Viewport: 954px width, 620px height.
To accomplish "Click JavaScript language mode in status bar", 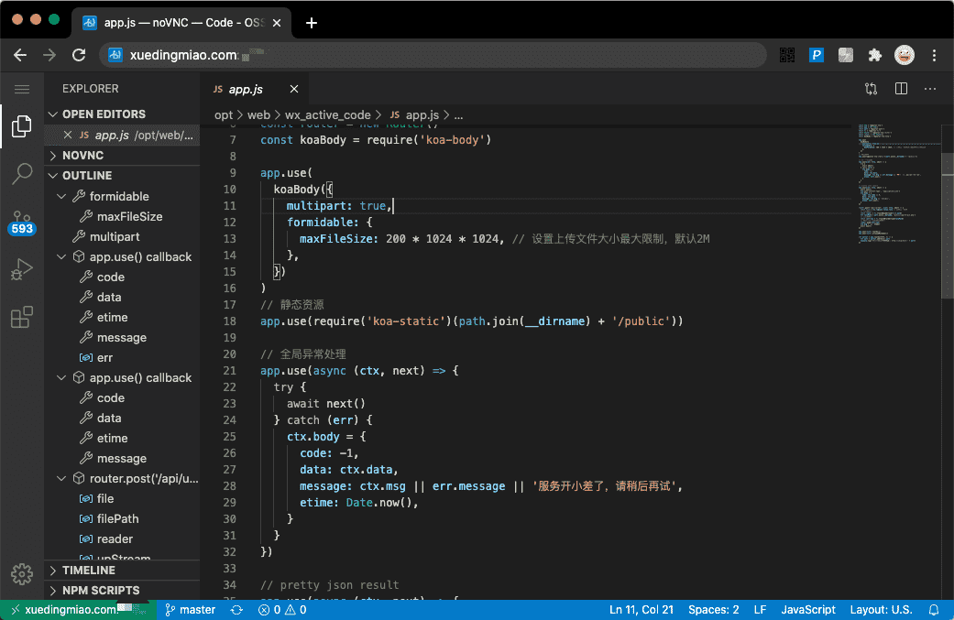I will pyautogui.click(x=808, y=609).
